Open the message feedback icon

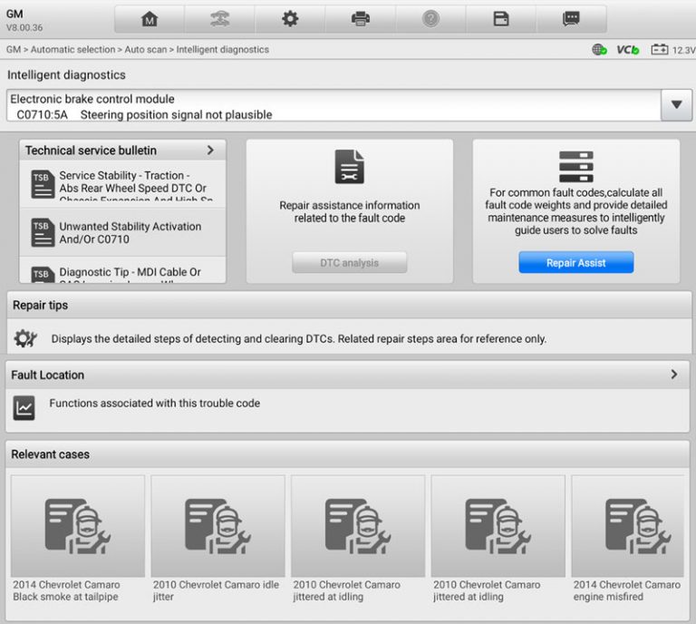(571, 19)
